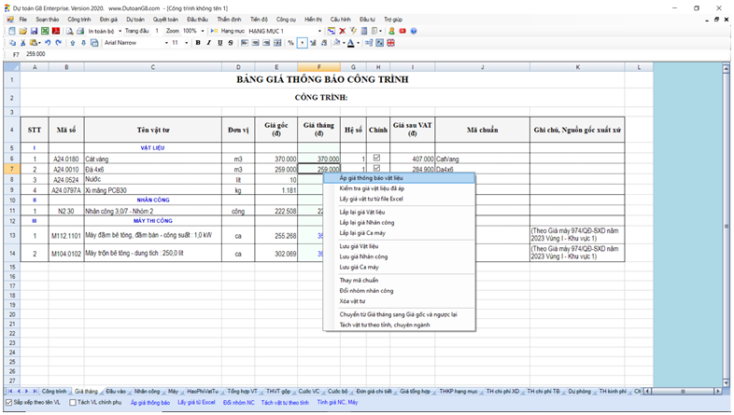Open help with blue question icon
734x415 pixels.
(414, 31)
